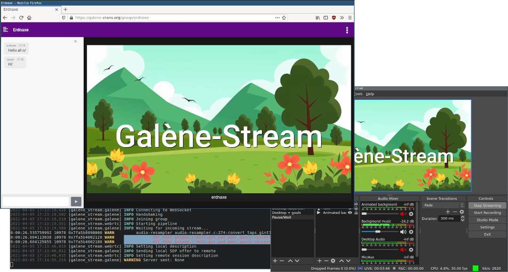Open the Fade transition dropdown
Screen dimensions: 508x272
pos(443,205)
